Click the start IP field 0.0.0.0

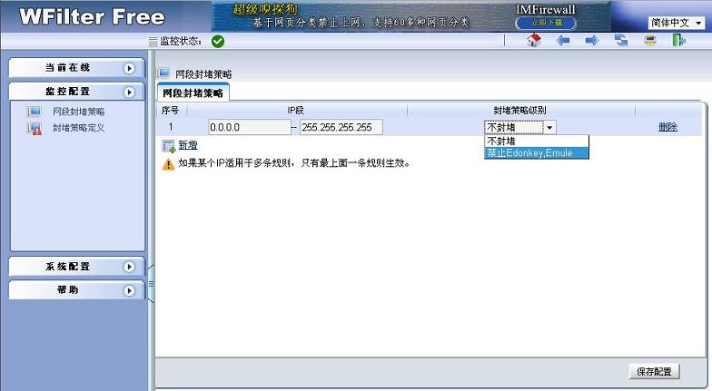point(249,127)
